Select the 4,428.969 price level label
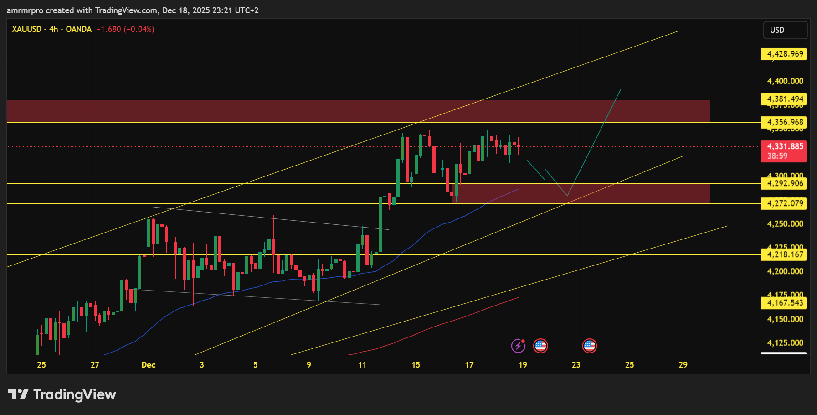Viewport: 817px width, 415px height. point(785,54)
